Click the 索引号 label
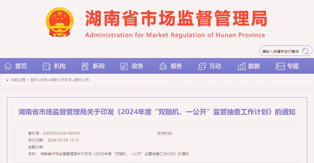 (x=35, y=133)
